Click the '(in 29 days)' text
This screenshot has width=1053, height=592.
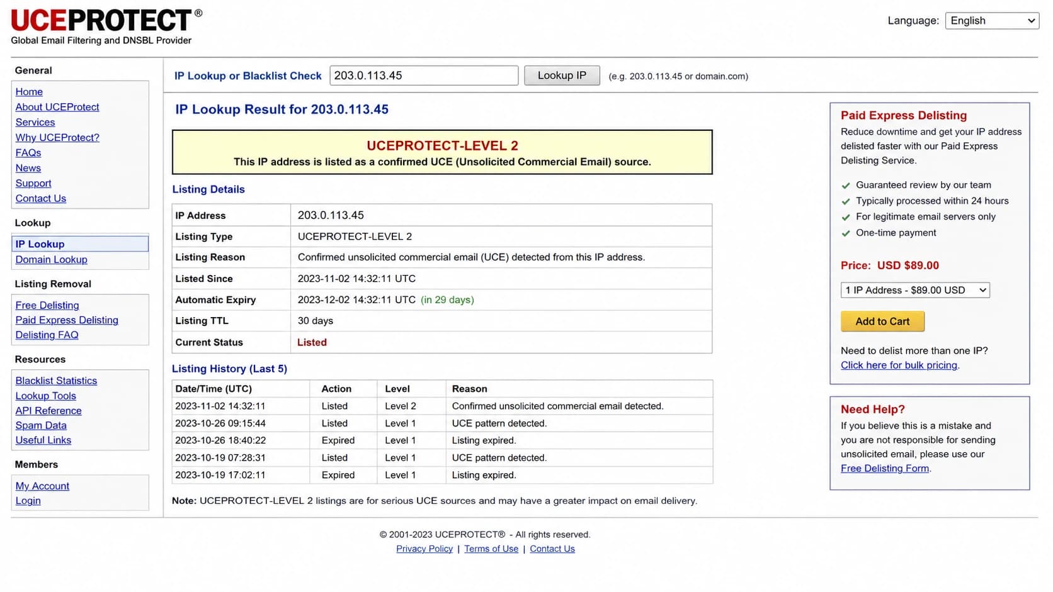[x=447, y=300]
